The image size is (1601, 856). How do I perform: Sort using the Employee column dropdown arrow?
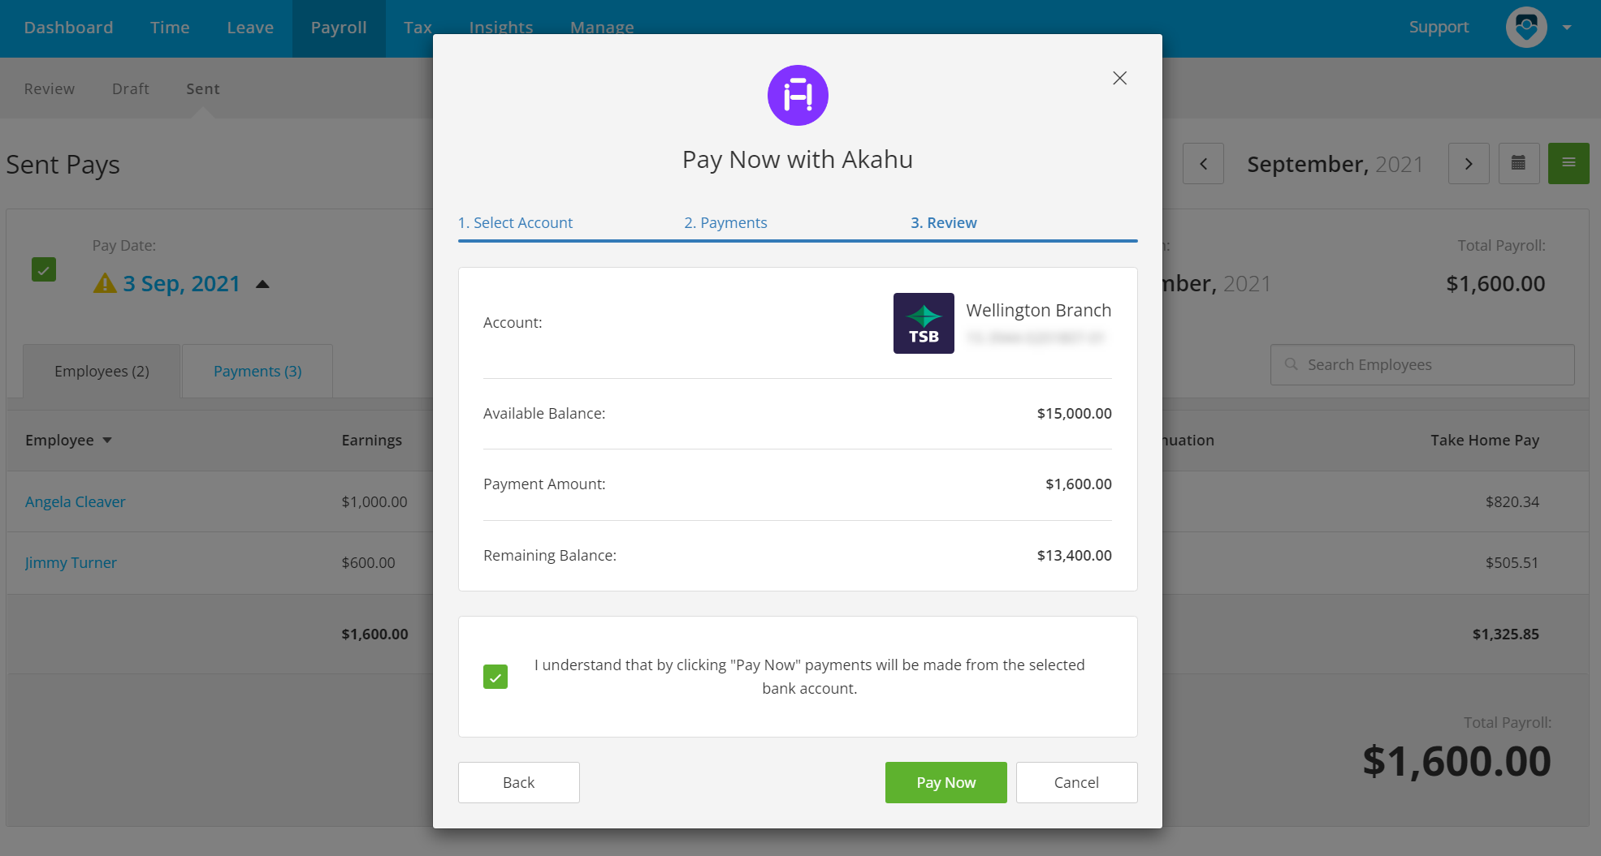107,440
